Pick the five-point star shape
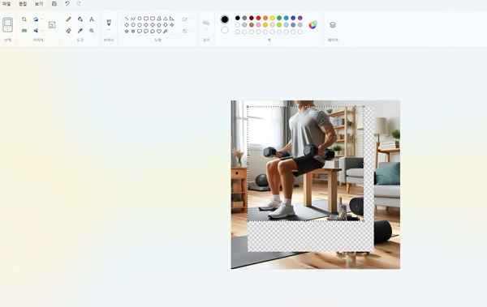487x307 pixels. pyautogui.click(x=127, y=32)
